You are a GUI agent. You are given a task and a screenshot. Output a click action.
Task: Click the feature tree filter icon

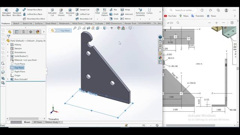9,37
